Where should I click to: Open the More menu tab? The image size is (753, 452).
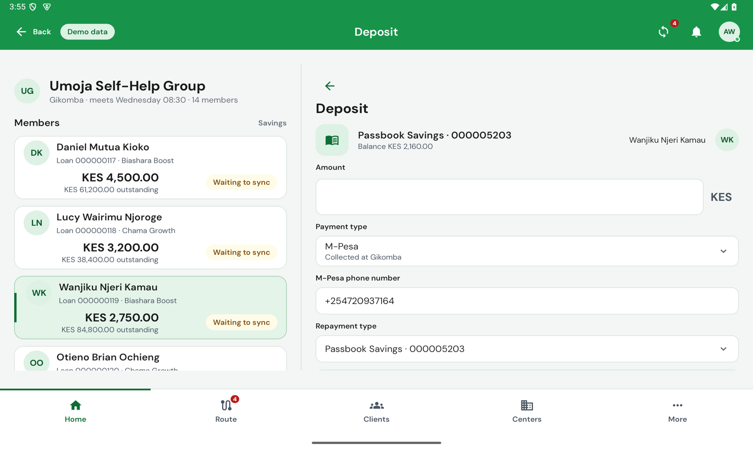(x=678, y=411)
